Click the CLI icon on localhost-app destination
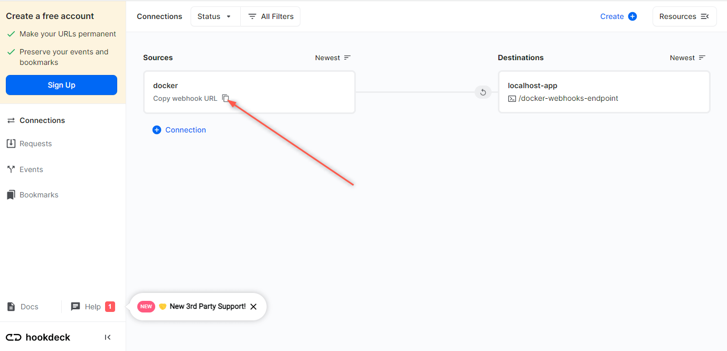The width and height of the screenshot is (727, 351). click(511, 98)
